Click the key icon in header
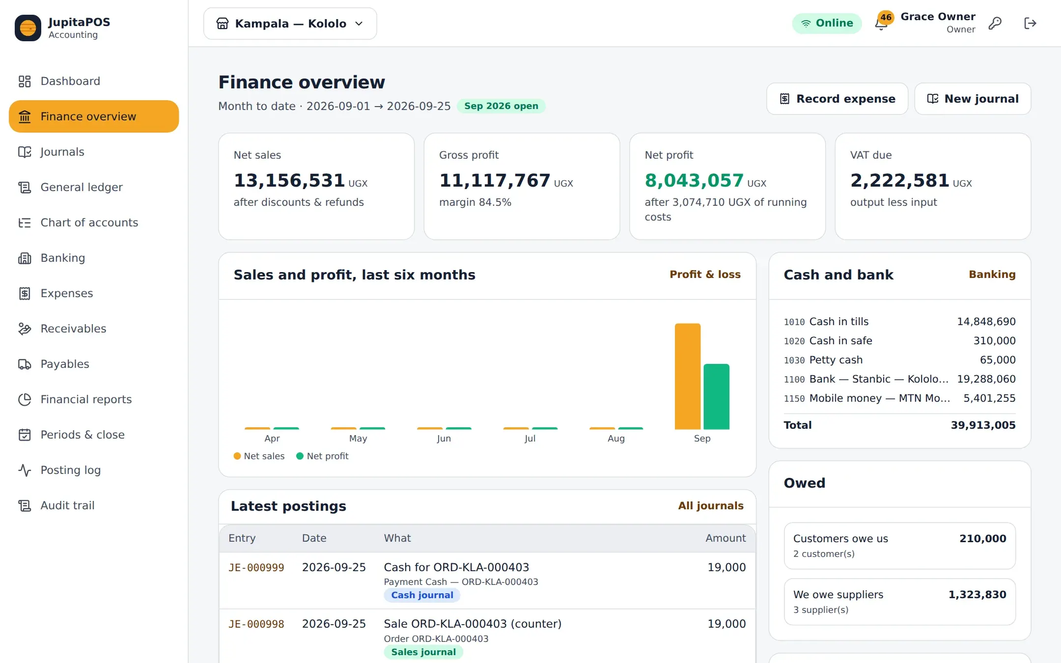This screenshot has width=1061, height=663. [x=995, y=23]
